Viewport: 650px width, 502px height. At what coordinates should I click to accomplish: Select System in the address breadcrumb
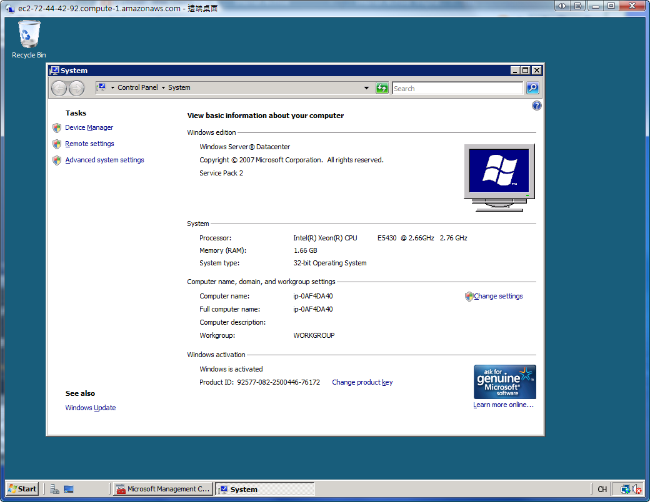click(179, 88)
